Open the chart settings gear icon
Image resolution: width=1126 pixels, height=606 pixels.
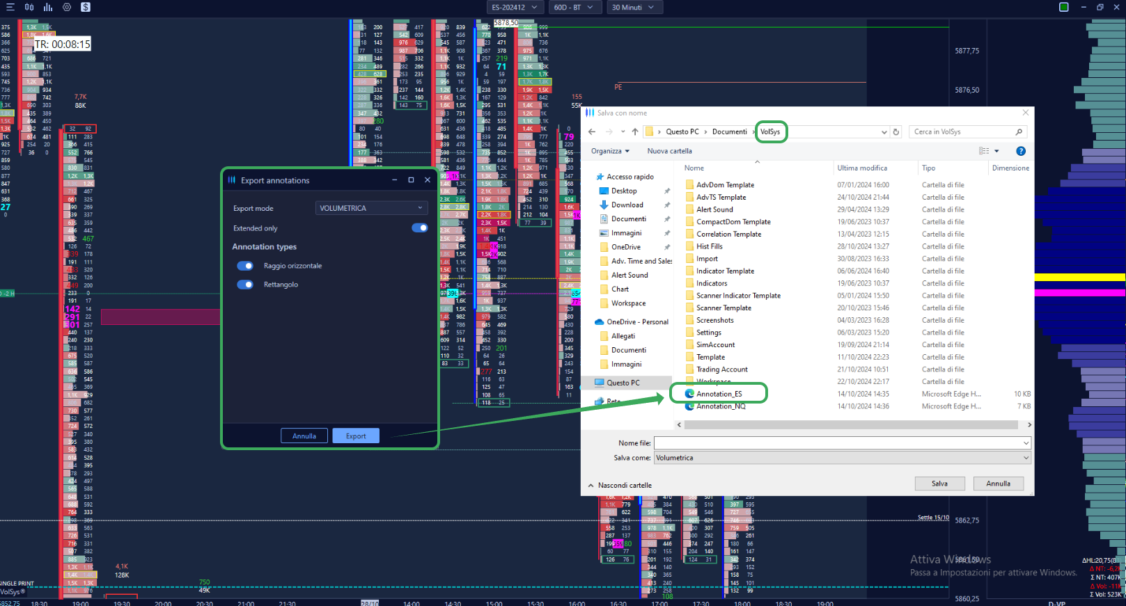coord(67,7)
